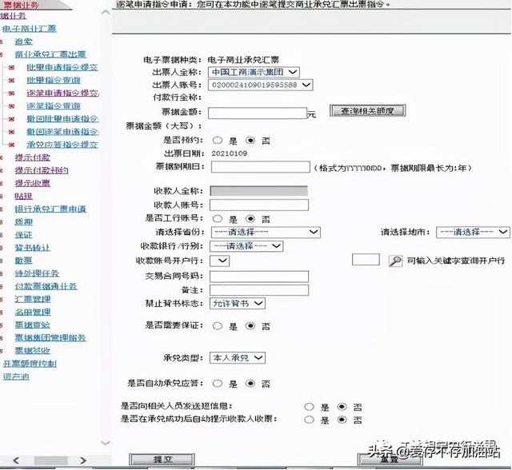
Task: Open the 逐笔指令查询 link
Action: point(54,106)
